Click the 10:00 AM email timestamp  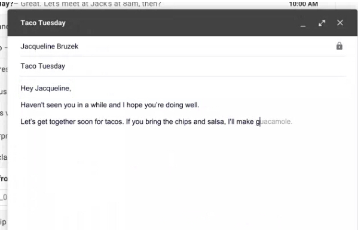(304, 4)
